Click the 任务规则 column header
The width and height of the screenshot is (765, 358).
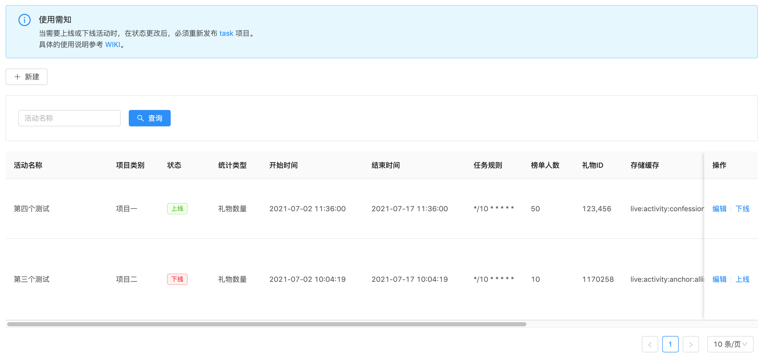coord(488,165)
